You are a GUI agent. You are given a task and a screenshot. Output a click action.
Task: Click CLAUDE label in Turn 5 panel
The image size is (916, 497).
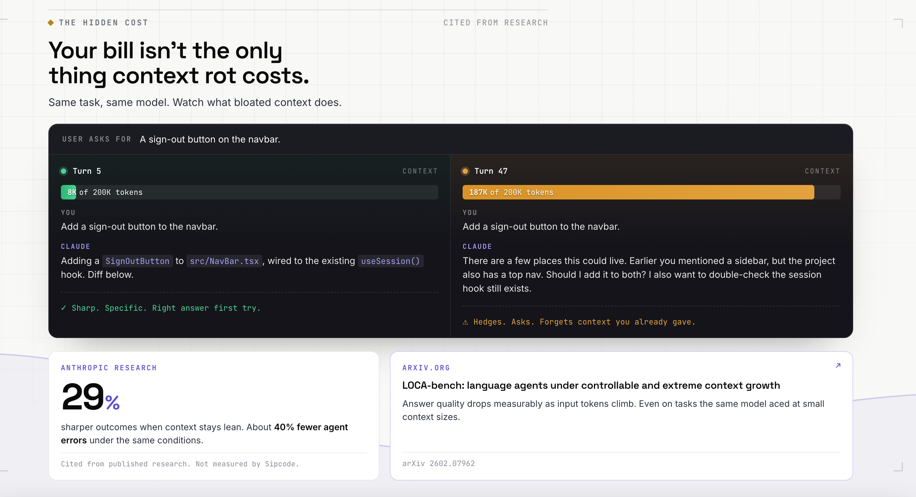pyautogui.click(x=75, y=247)
